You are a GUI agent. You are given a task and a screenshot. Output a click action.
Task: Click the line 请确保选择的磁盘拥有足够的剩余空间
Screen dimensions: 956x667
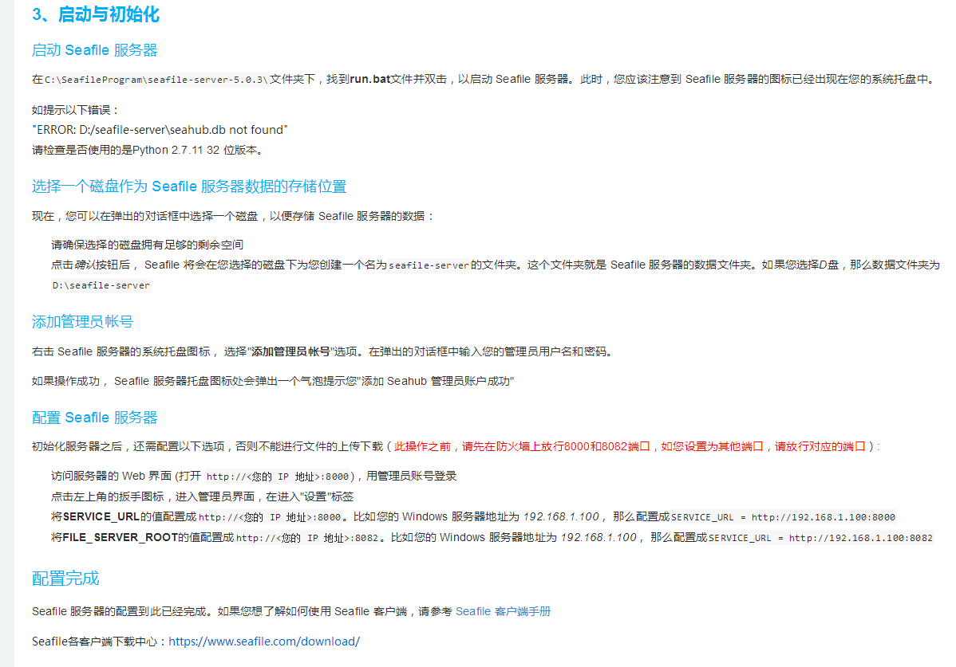point(147,245)
